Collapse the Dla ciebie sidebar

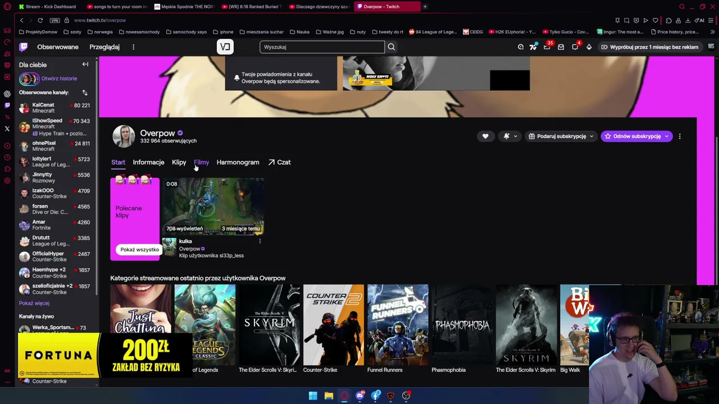point(85,65)
